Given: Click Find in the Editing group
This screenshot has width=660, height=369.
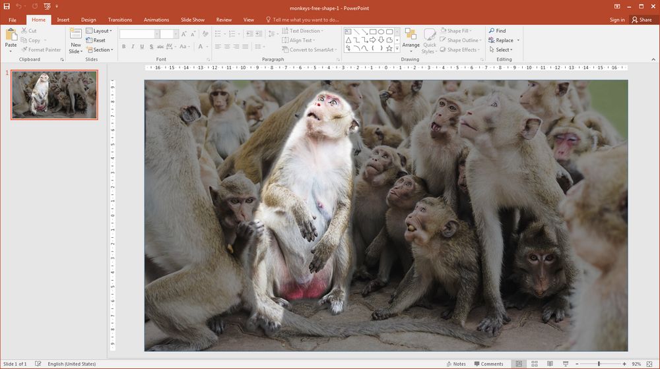Looking at the screenshot, I should 498,31.
